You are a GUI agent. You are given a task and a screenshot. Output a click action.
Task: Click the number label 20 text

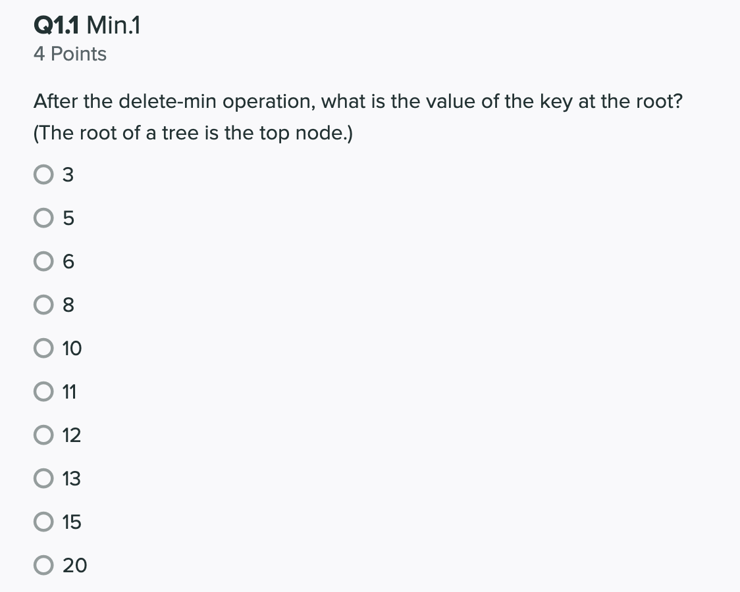74,565
